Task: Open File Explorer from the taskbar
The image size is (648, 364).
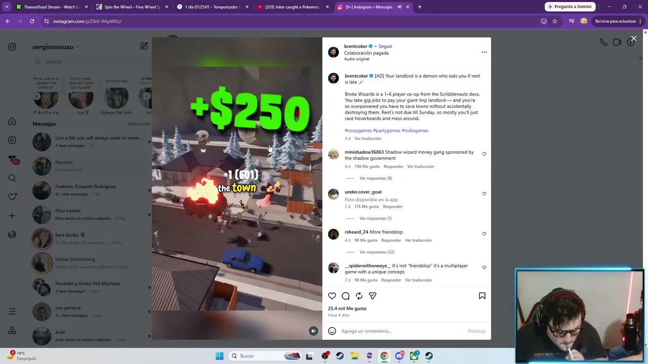Action: pyautogui.click(x=354, y=356)
